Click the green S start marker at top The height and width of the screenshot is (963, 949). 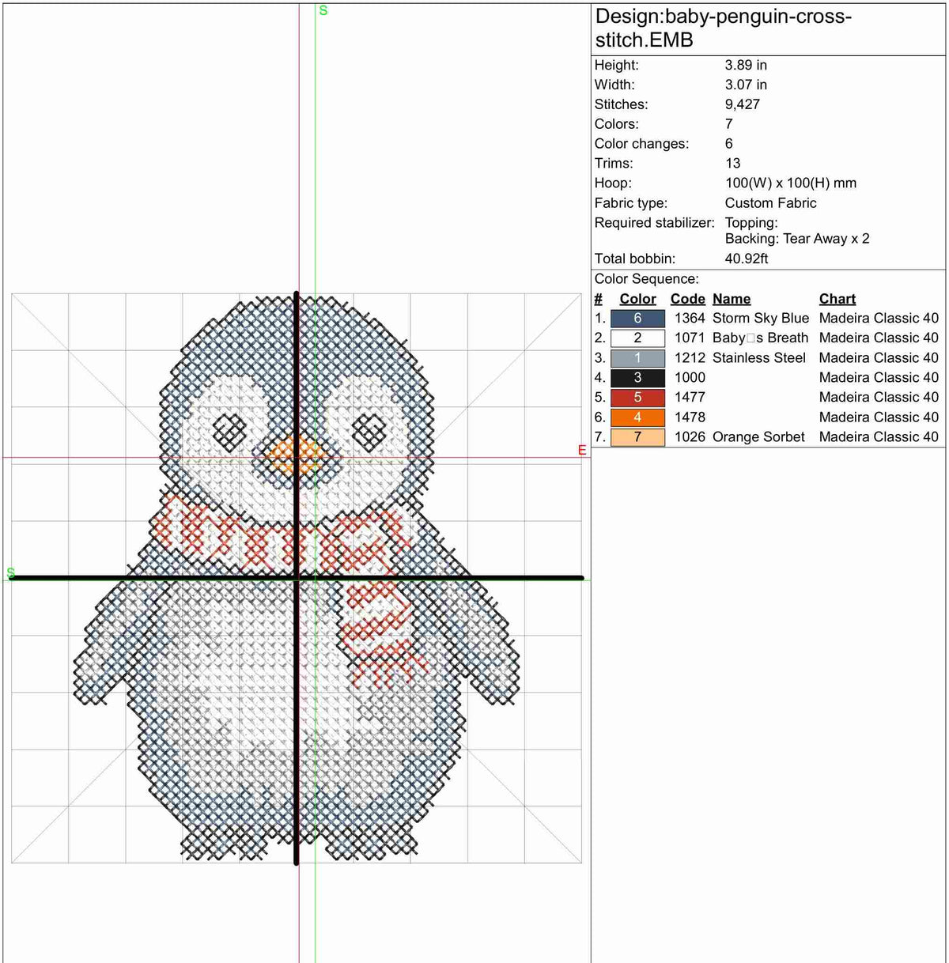tap(323, 10)
